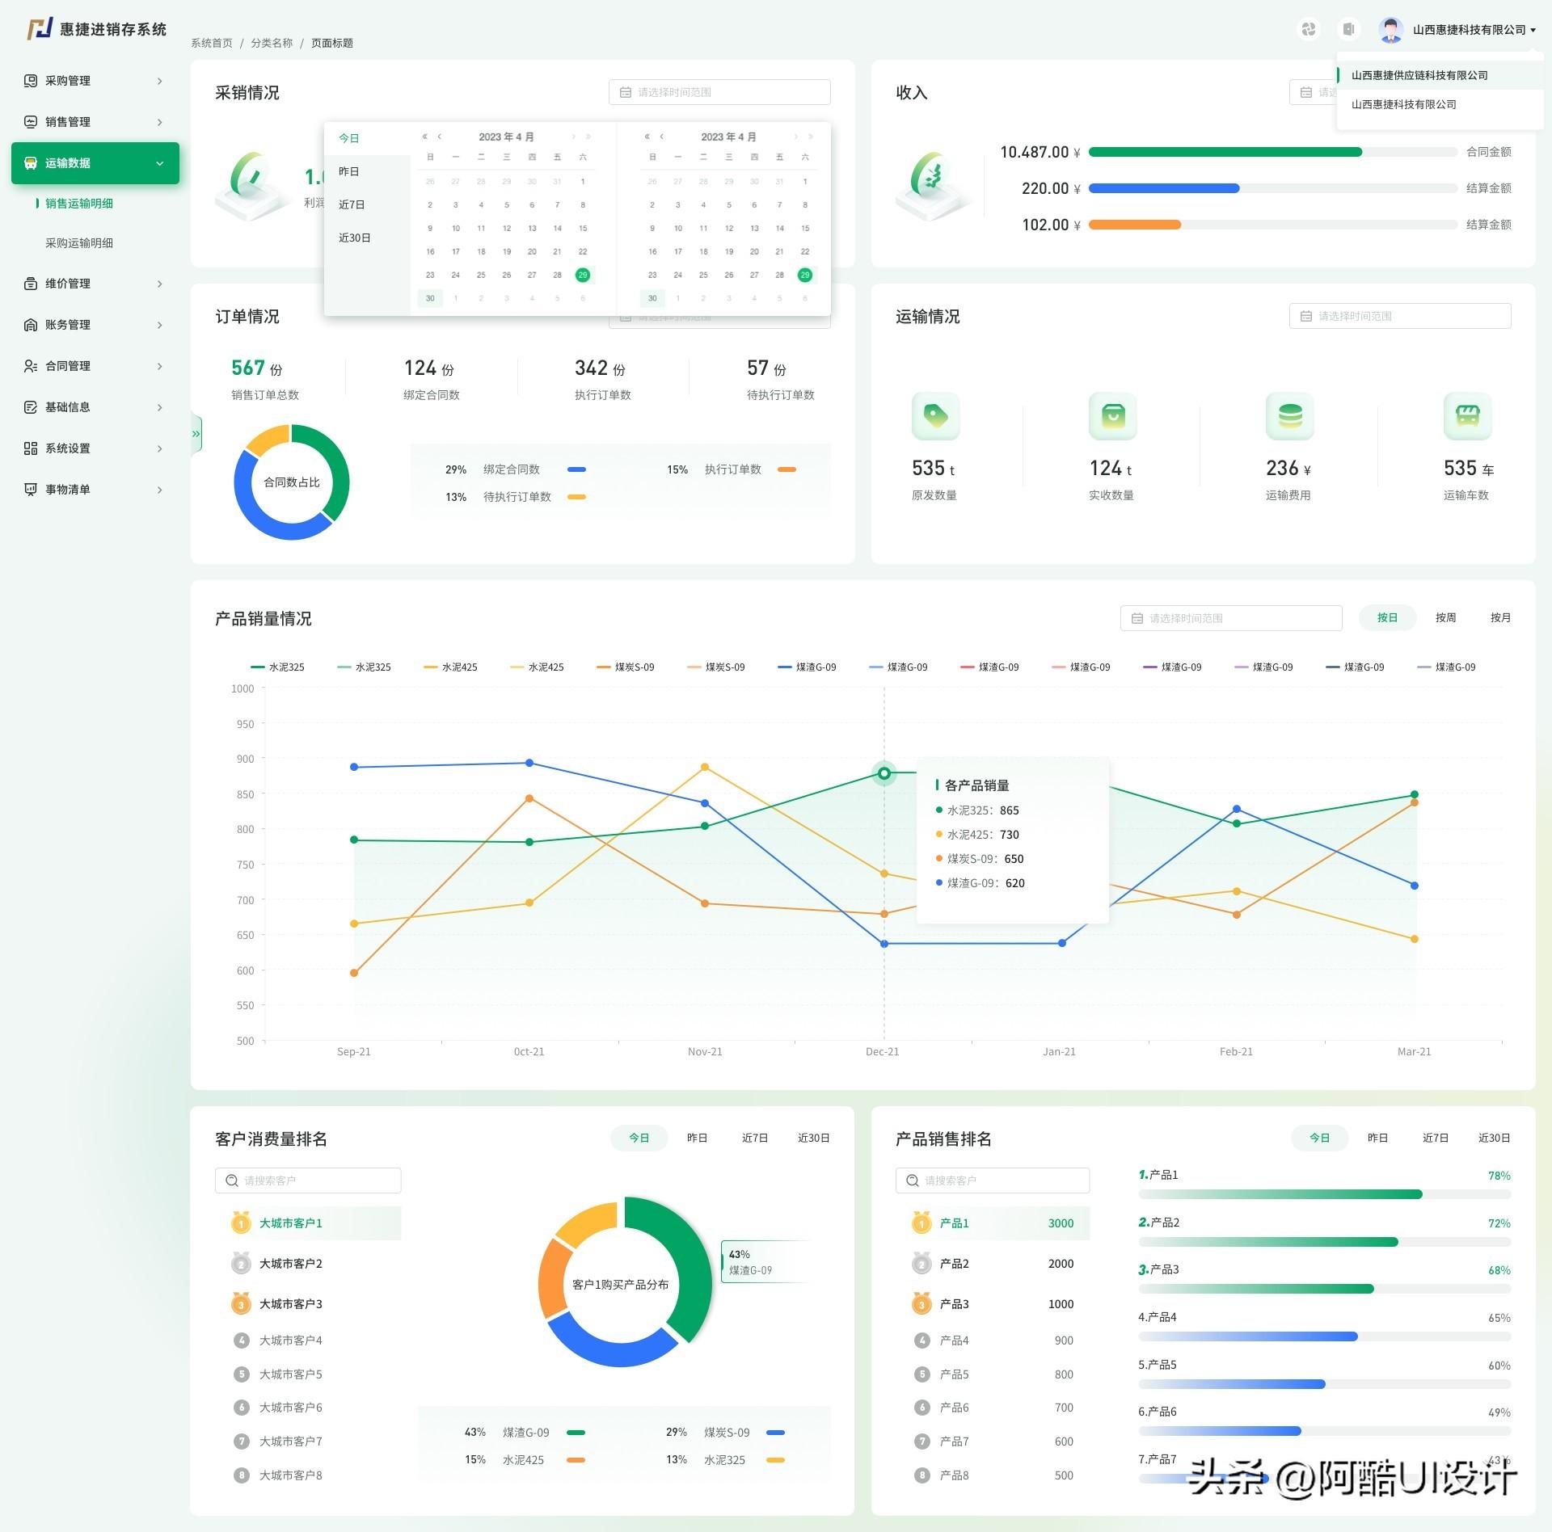This screenshot has height=1532, width=1552.
Task: Click the 采购管理 sidebar icon
Action: (31, 81)
